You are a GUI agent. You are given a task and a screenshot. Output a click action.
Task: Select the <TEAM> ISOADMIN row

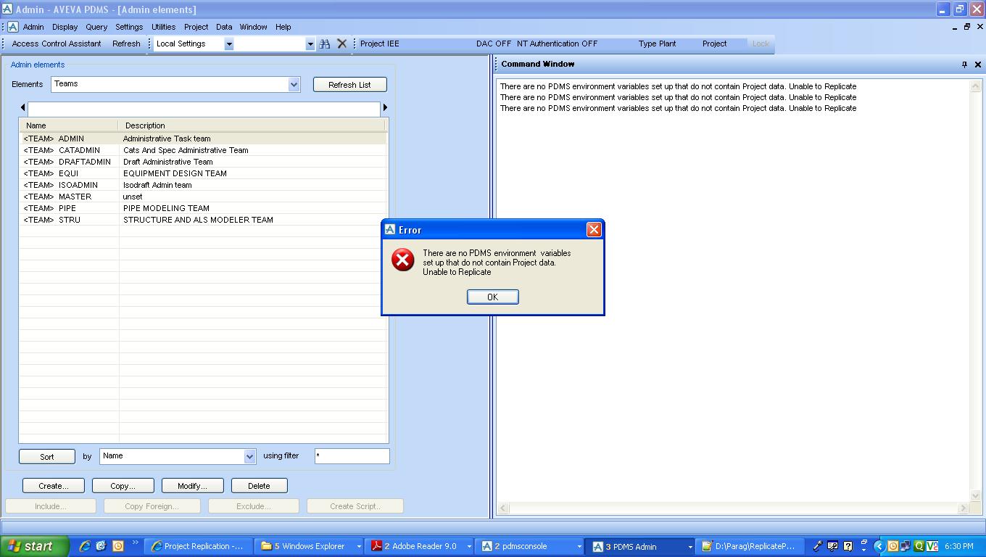(x=203, y=185)
